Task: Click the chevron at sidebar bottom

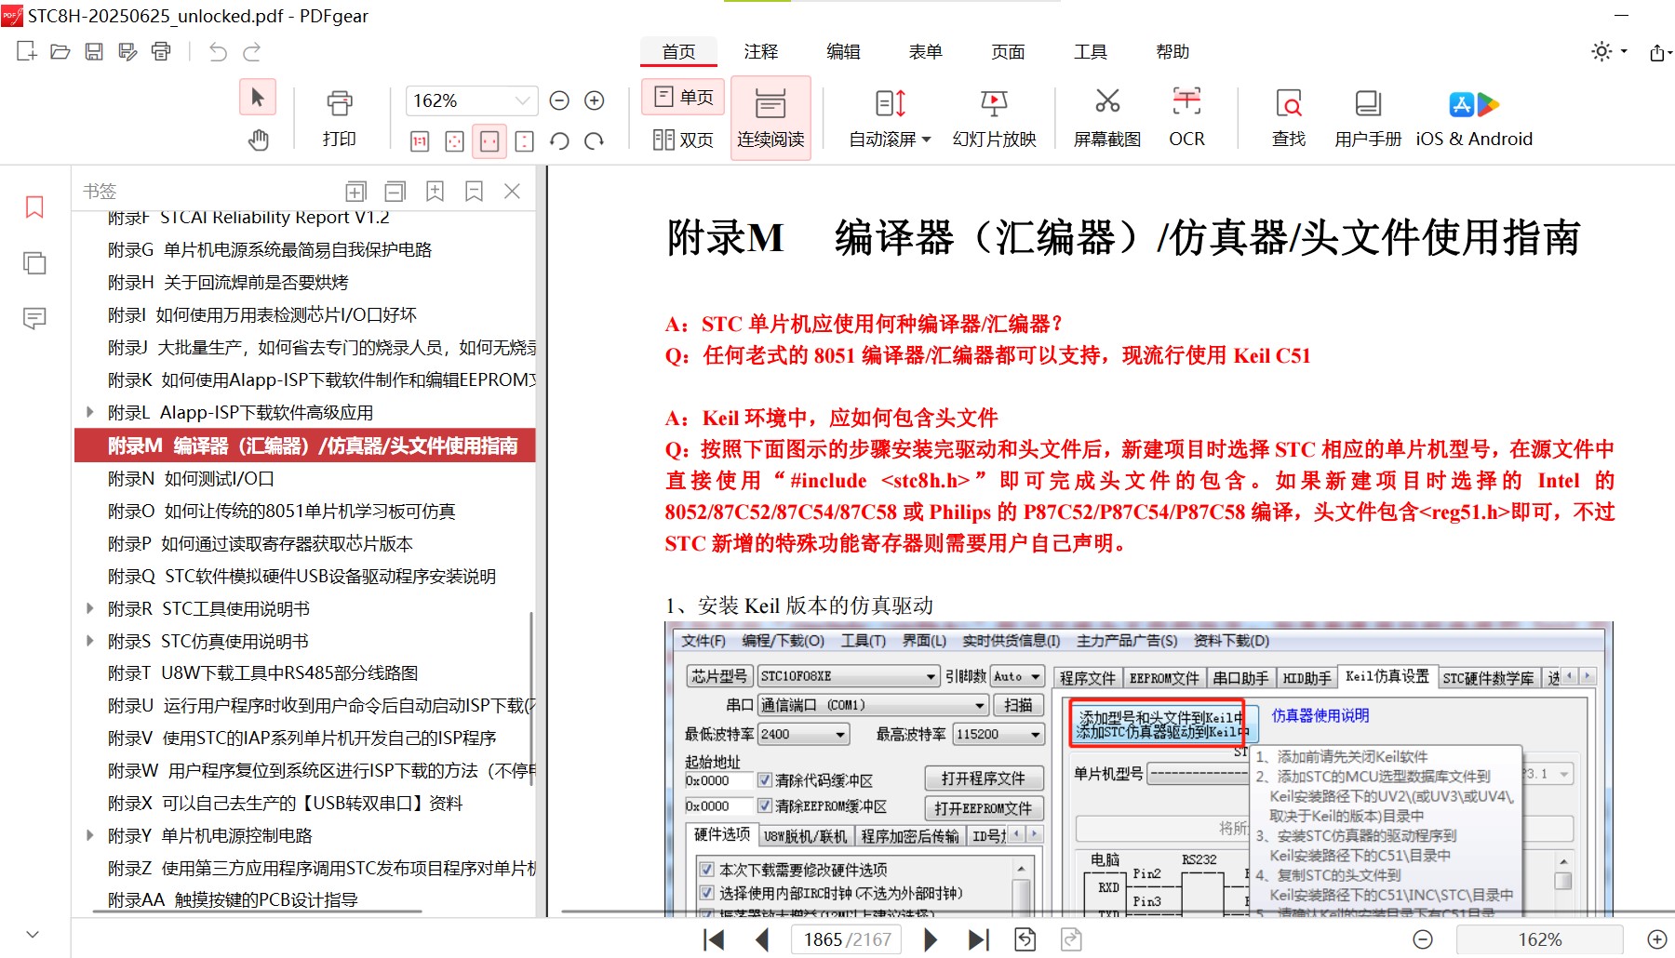Action: point(33,934)
